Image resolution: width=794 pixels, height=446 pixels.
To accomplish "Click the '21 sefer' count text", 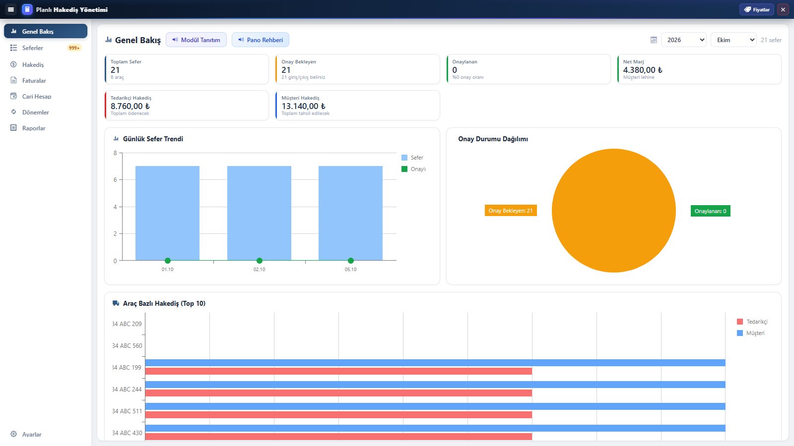I will click(771, 40).
